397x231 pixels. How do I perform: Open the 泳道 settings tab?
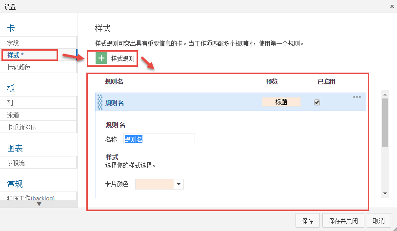pyautogui.click(x=38, y=115)
